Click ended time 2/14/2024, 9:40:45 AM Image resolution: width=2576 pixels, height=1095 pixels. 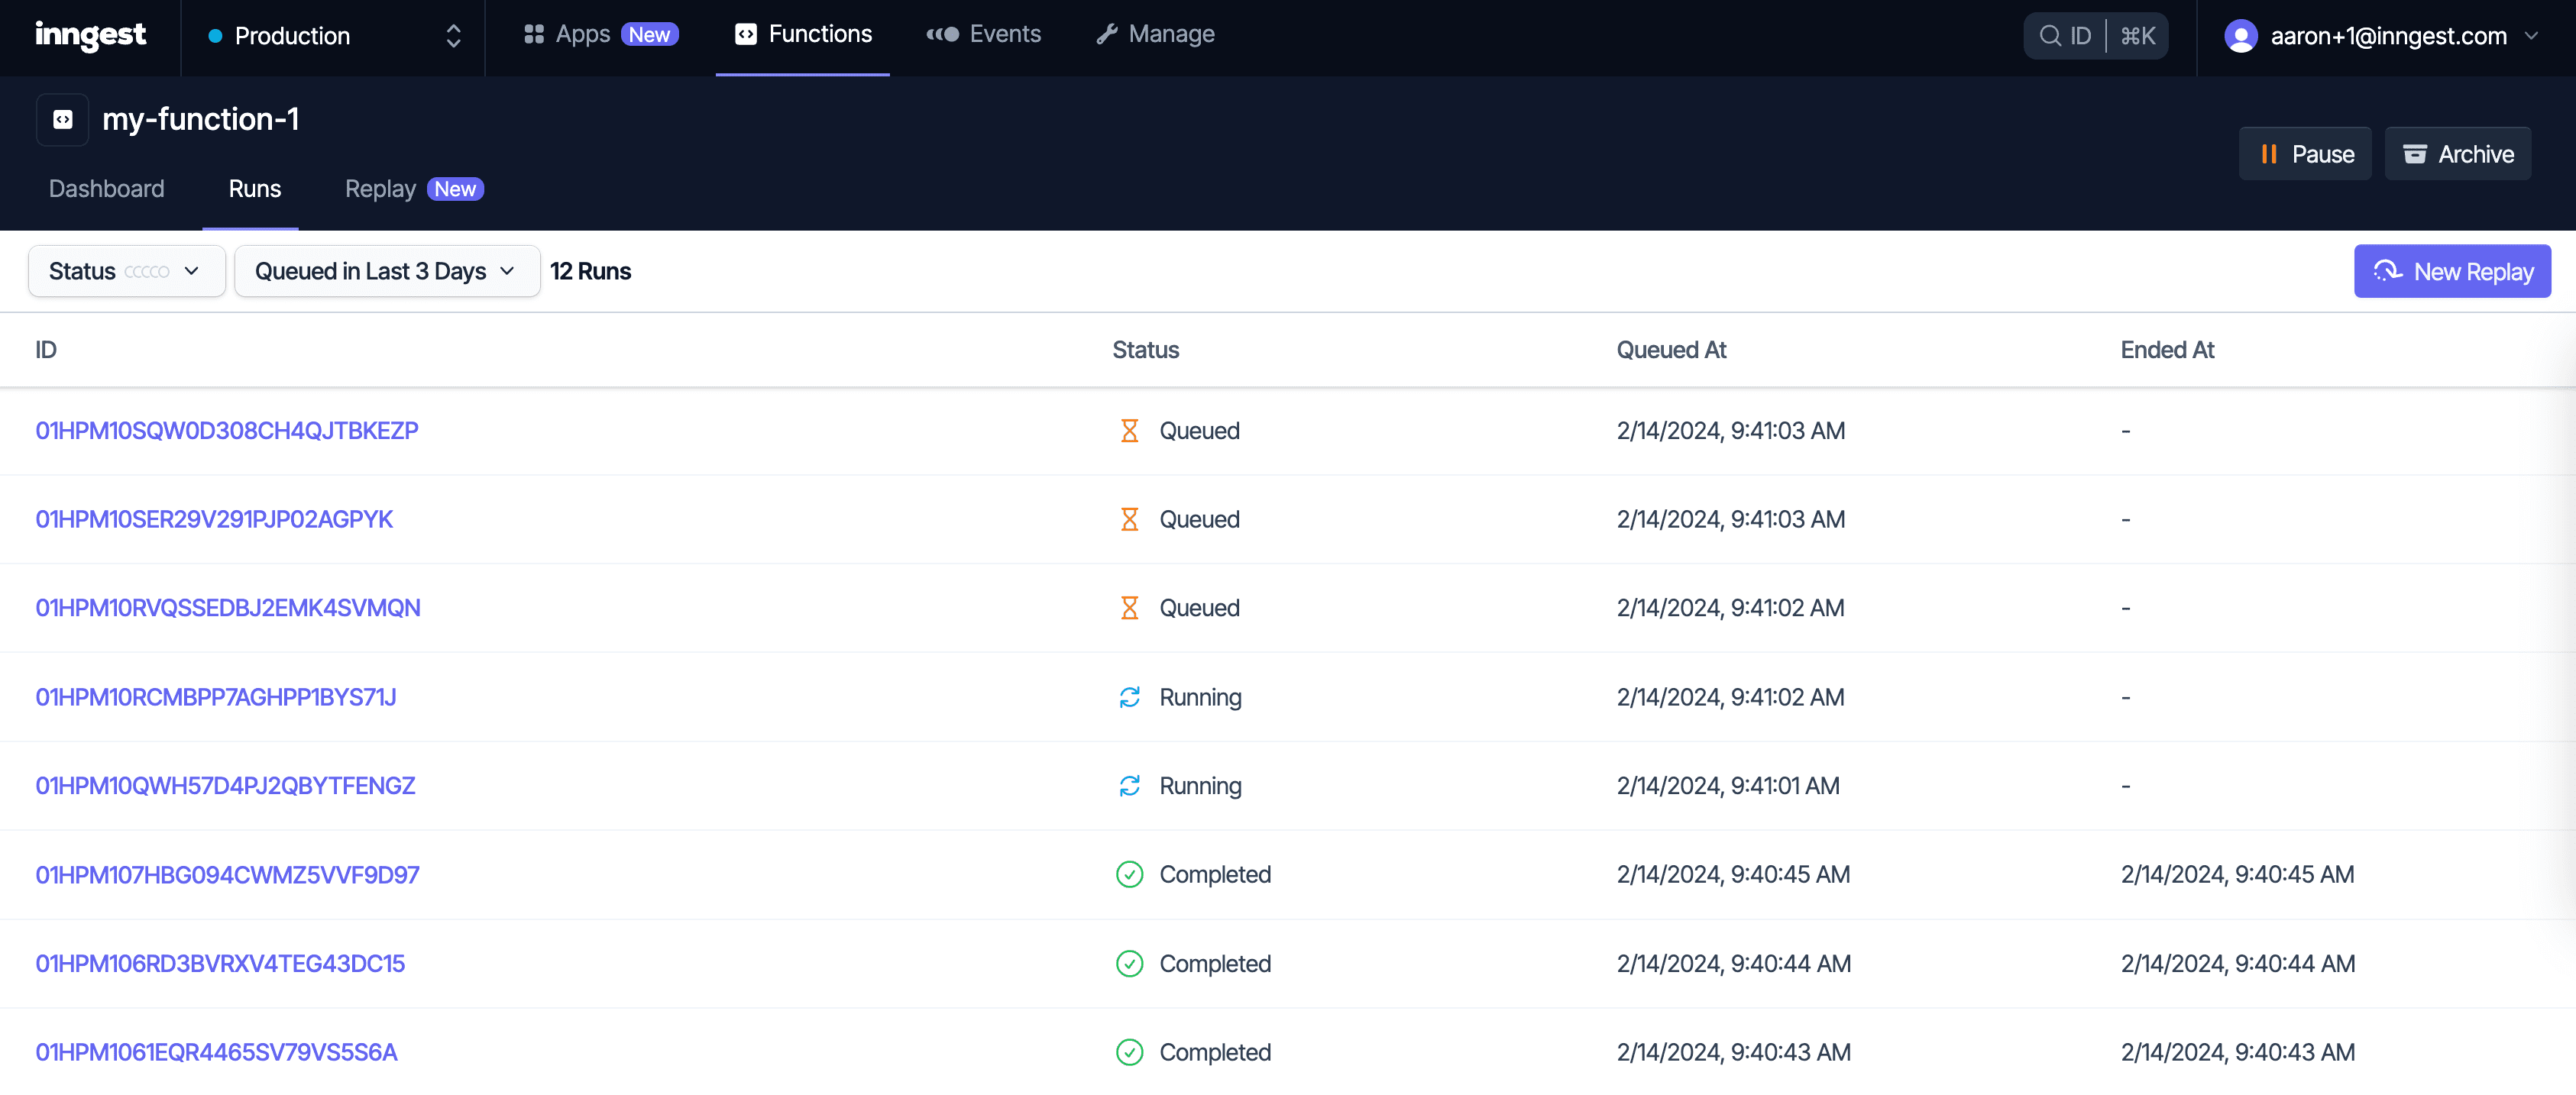[2237, 875]
